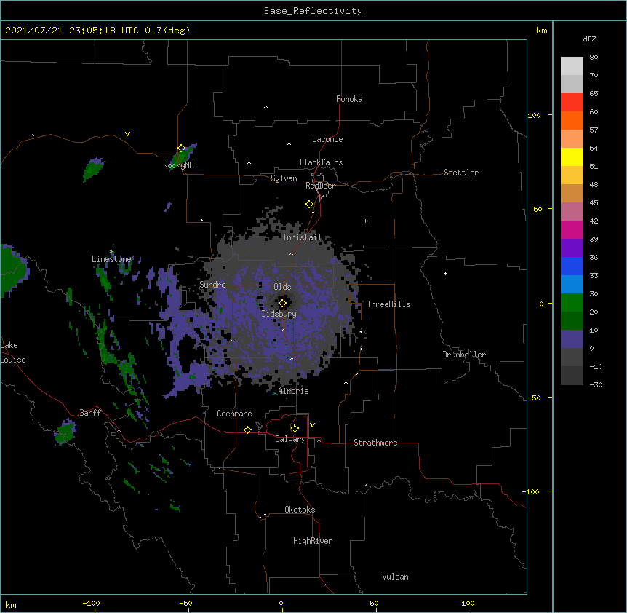Image resolution: width=627 pixels, height=613 pixels.
Task: Click the -30 value on the dBZ legend
Action: [x=596, y=384]
